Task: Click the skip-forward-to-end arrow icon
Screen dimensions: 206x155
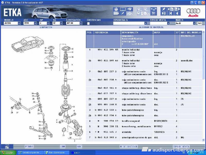Action: pos(164,13)
